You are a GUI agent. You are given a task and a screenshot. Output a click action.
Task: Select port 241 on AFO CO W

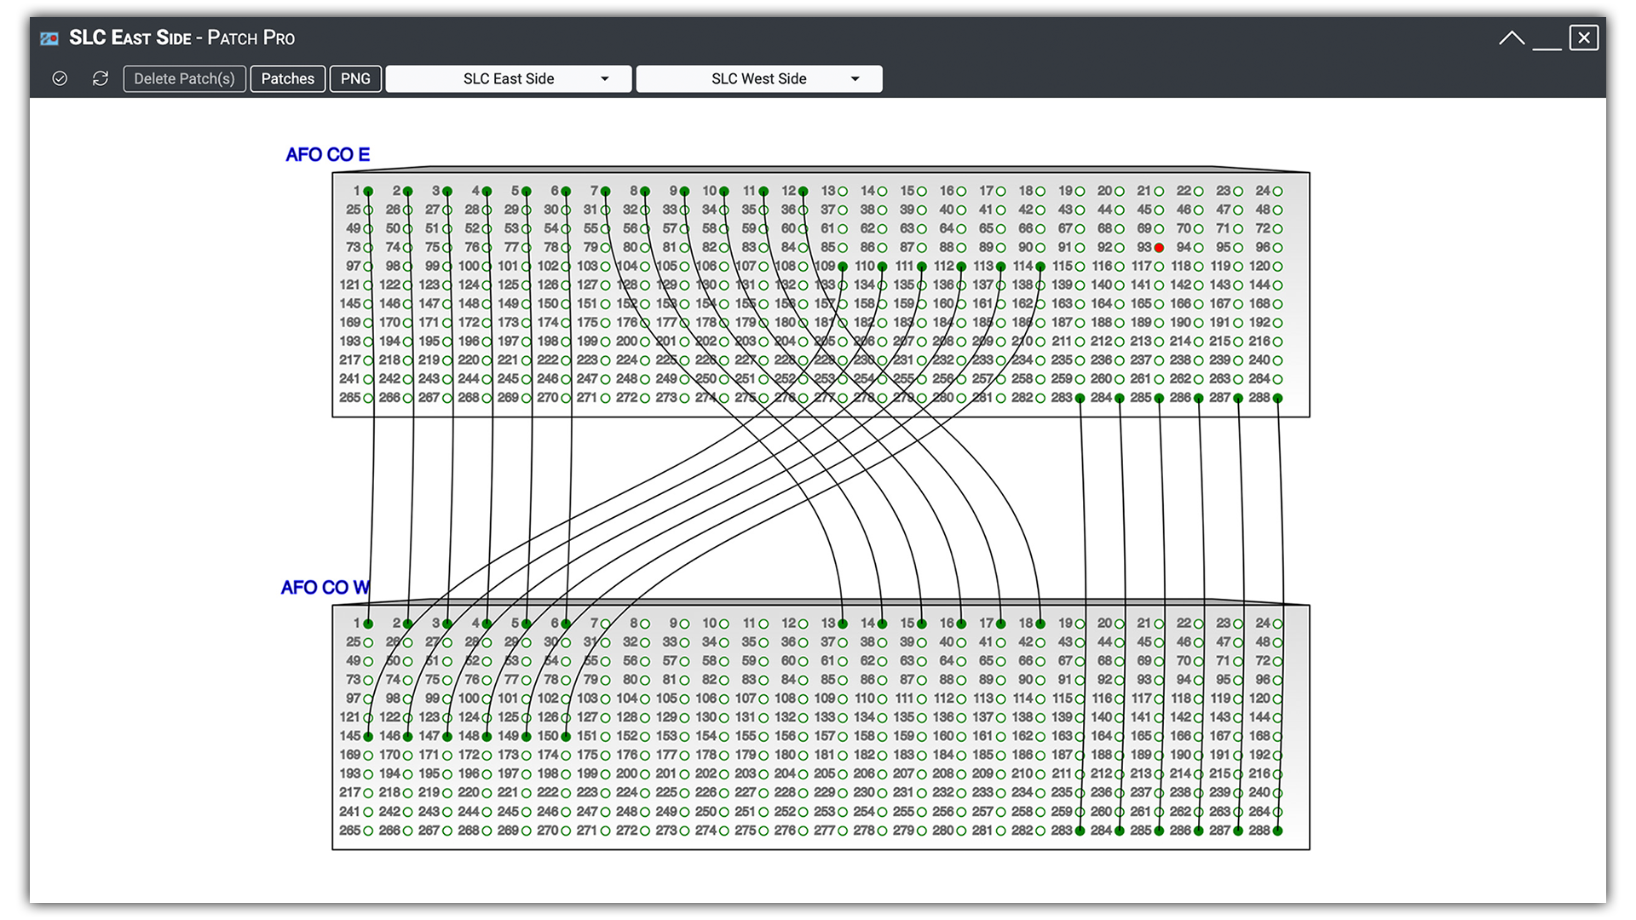pyautogui.click(x=368, y=812)
